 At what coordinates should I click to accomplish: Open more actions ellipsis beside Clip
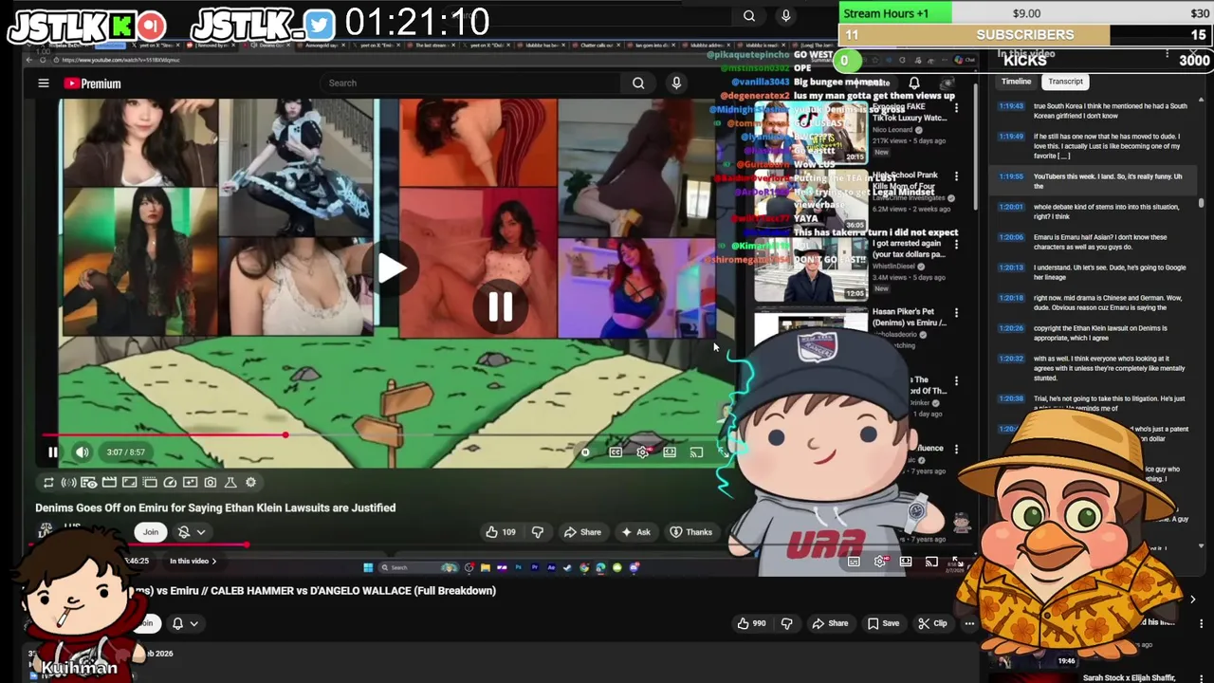969,623
